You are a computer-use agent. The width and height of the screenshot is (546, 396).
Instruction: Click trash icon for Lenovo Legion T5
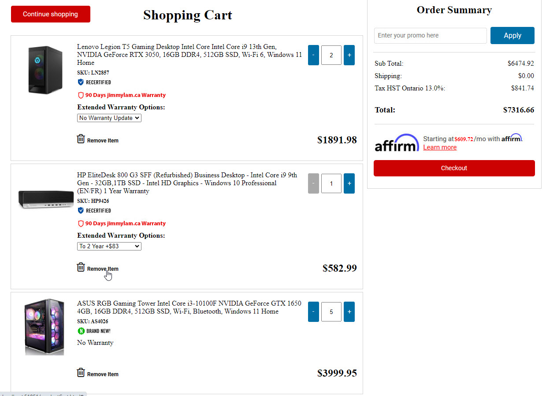81,139
